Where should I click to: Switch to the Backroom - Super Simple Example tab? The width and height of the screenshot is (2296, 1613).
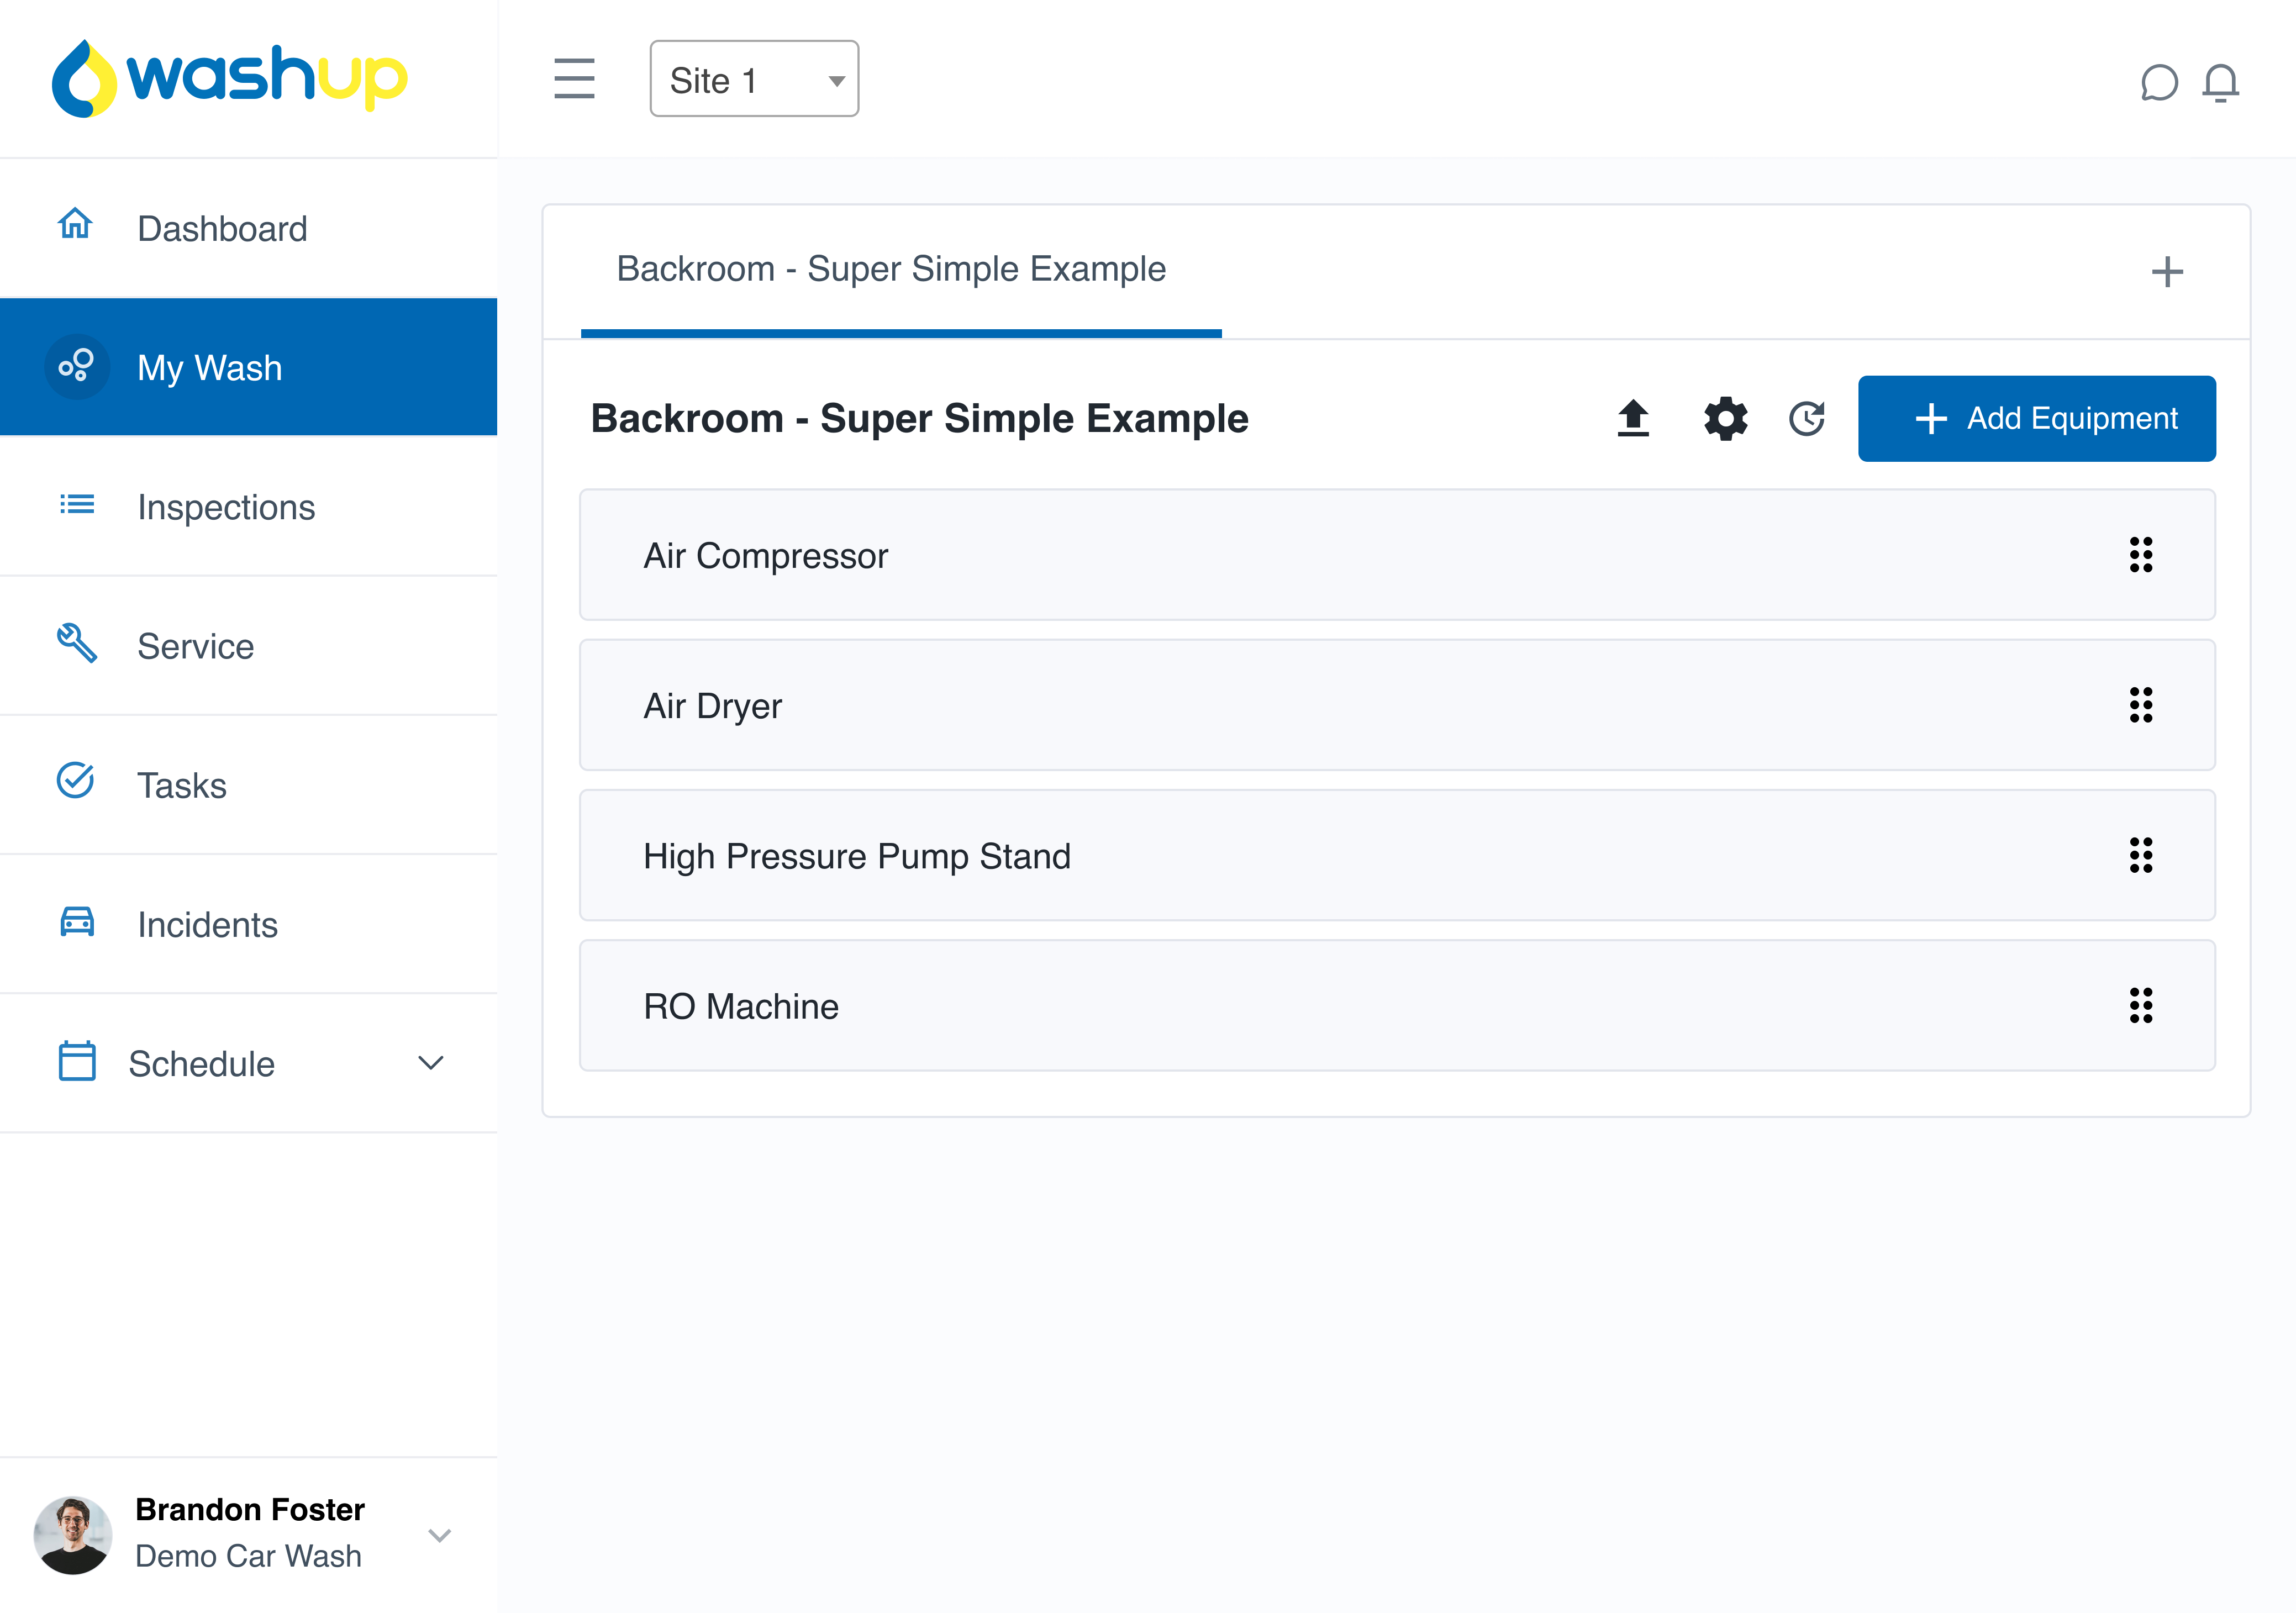pyautogui.click(x=890, y=269)
